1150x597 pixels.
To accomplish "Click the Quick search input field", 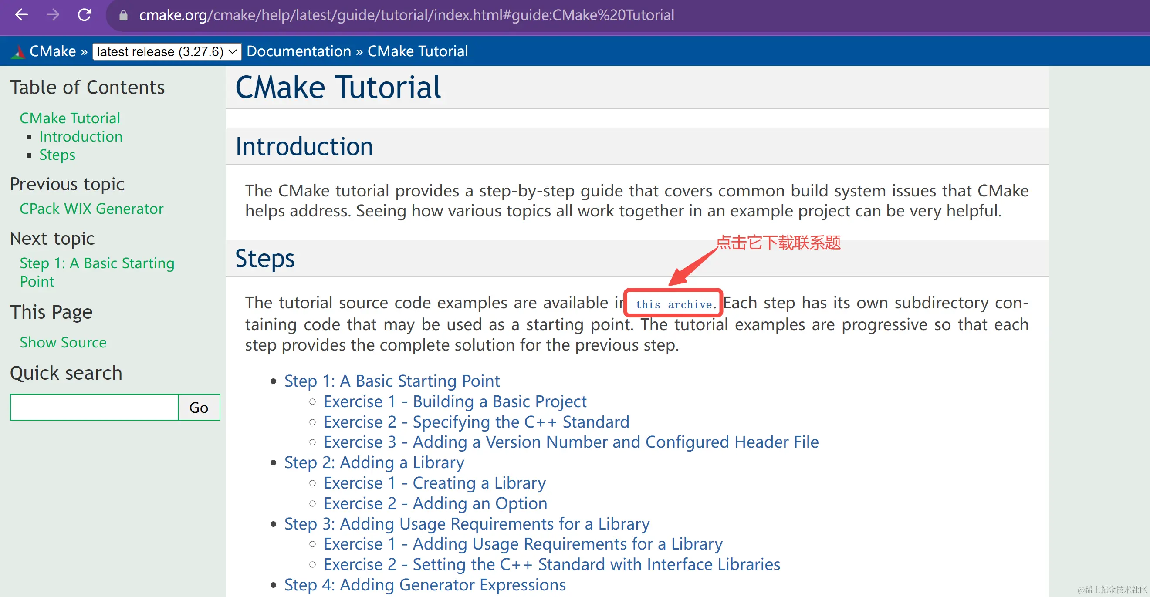I will coord(94,407).
